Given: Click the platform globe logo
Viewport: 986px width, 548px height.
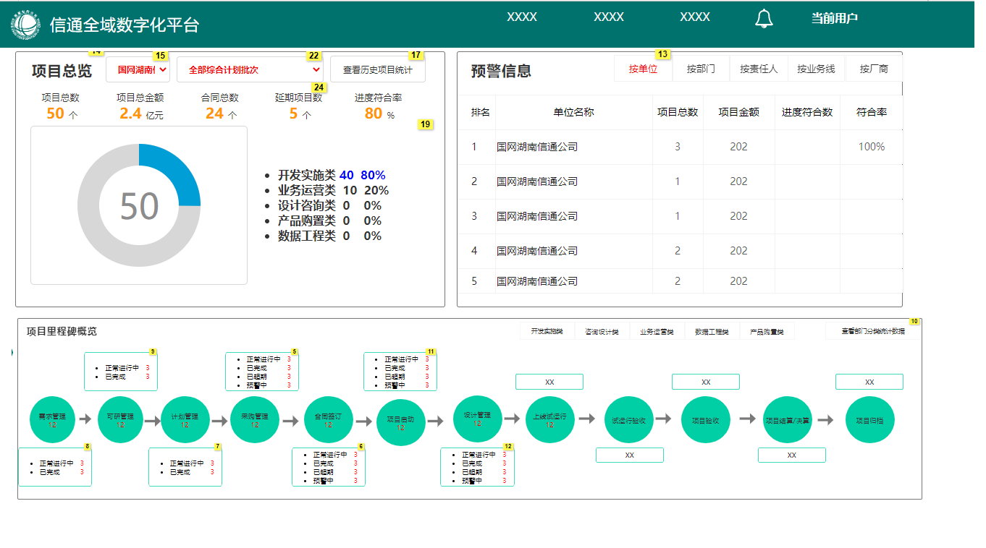Looking at the screenshot, I should pyautogui.click(x=25, y=25).
